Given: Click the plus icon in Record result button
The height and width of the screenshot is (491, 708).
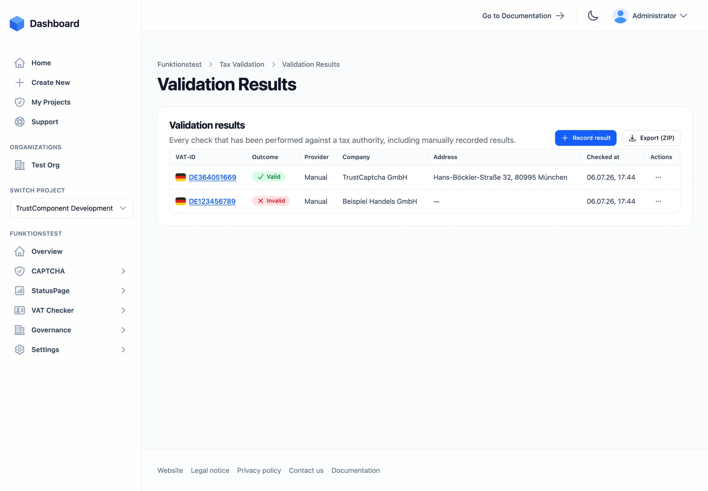Looking at the screenshot, I should (x=565, y=138).
